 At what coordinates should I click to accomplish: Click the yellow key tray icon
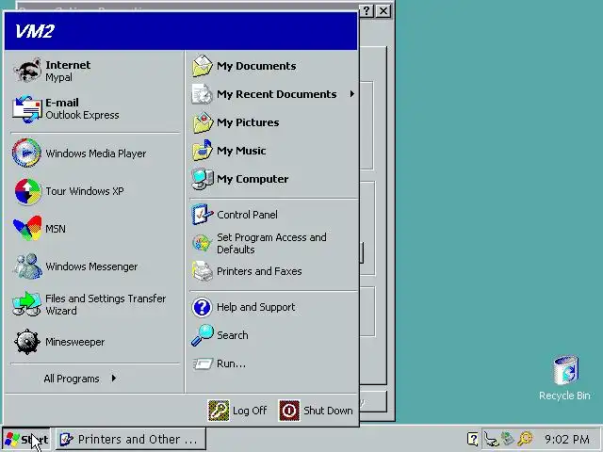point(525,439)
